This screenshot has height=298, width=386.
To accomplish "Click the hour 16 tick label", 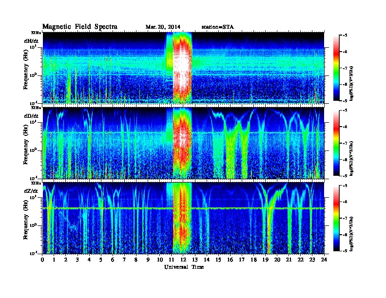I will [230, 260].
